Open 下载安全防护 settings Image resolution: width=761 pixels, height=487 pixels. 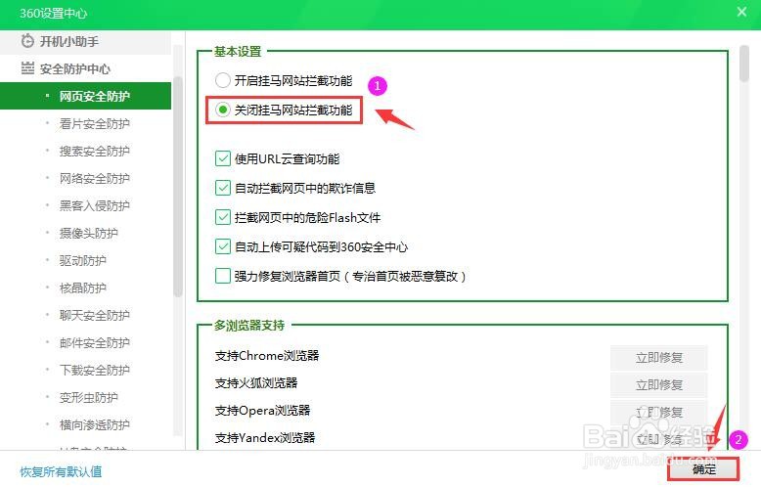click(94, 370)
